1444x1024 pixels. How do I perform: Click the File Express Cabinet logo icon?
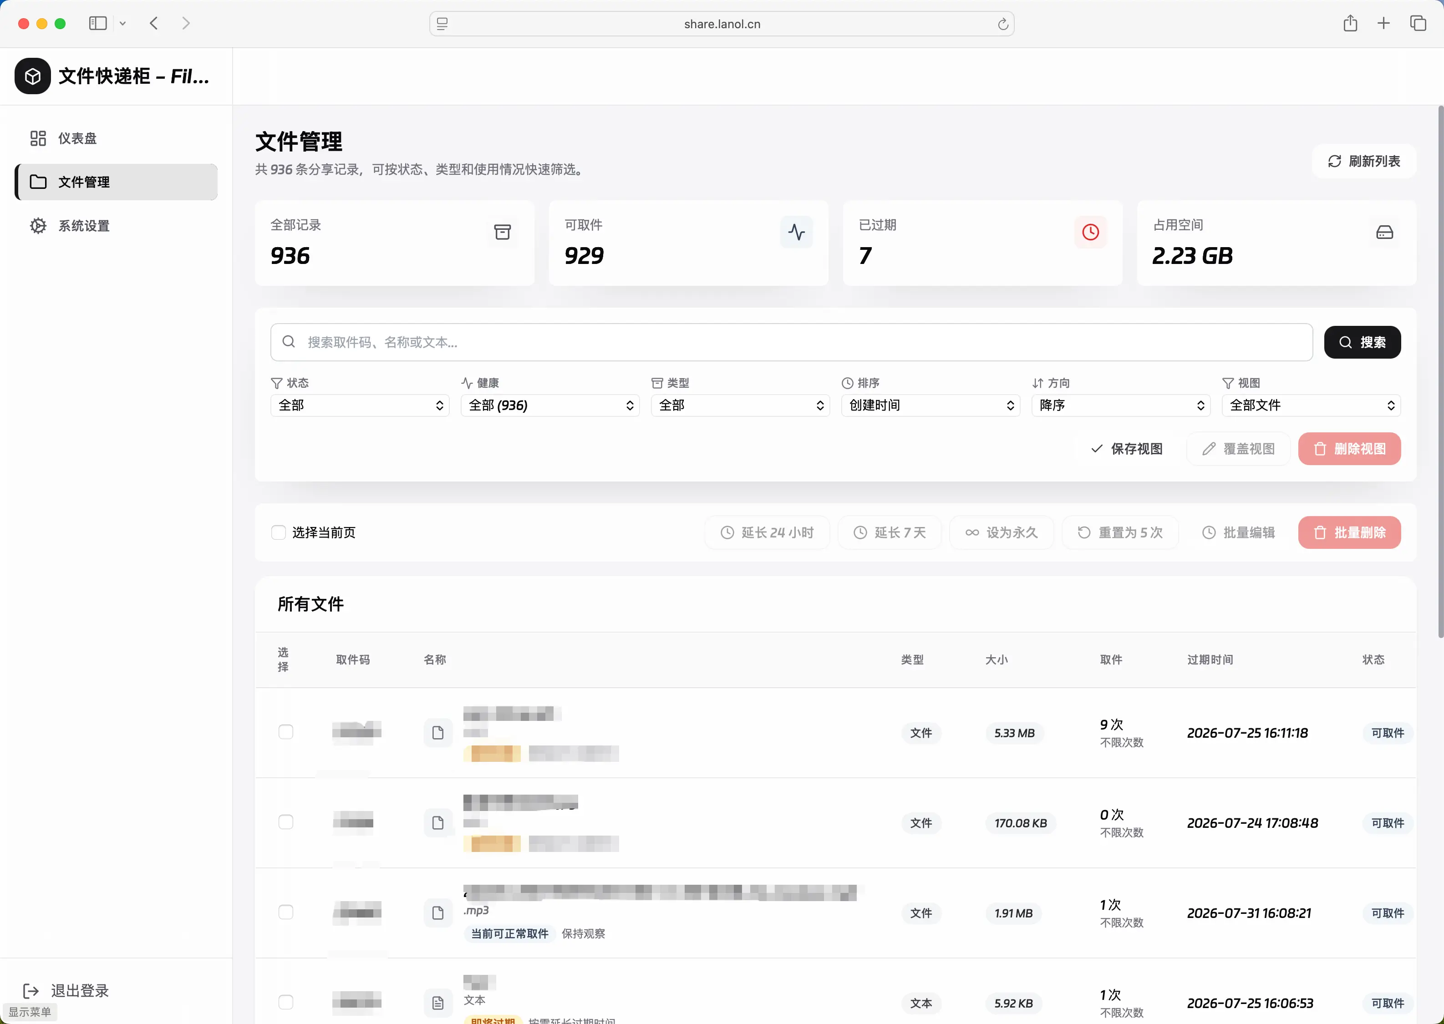(x=33, y=76)
